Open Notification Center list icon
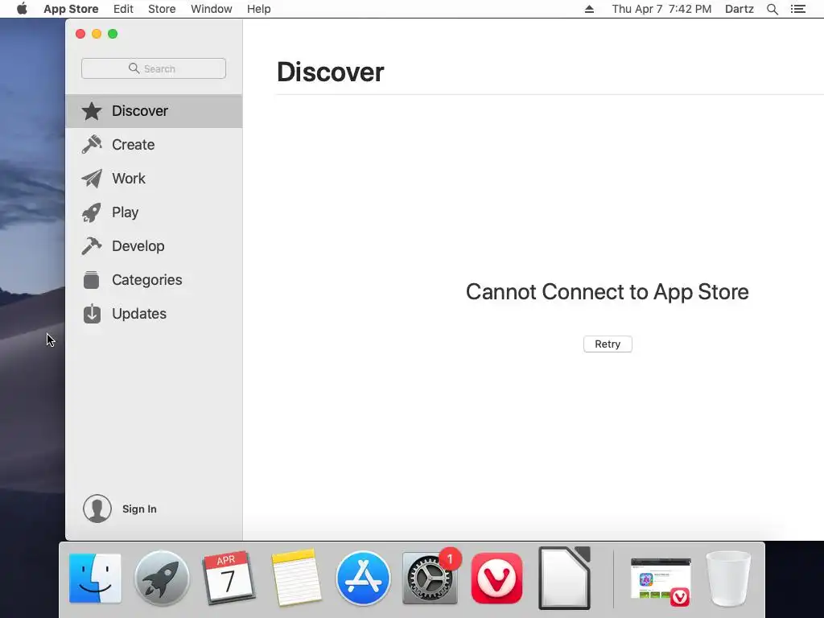824x618 pixels. tap(797, 9)
